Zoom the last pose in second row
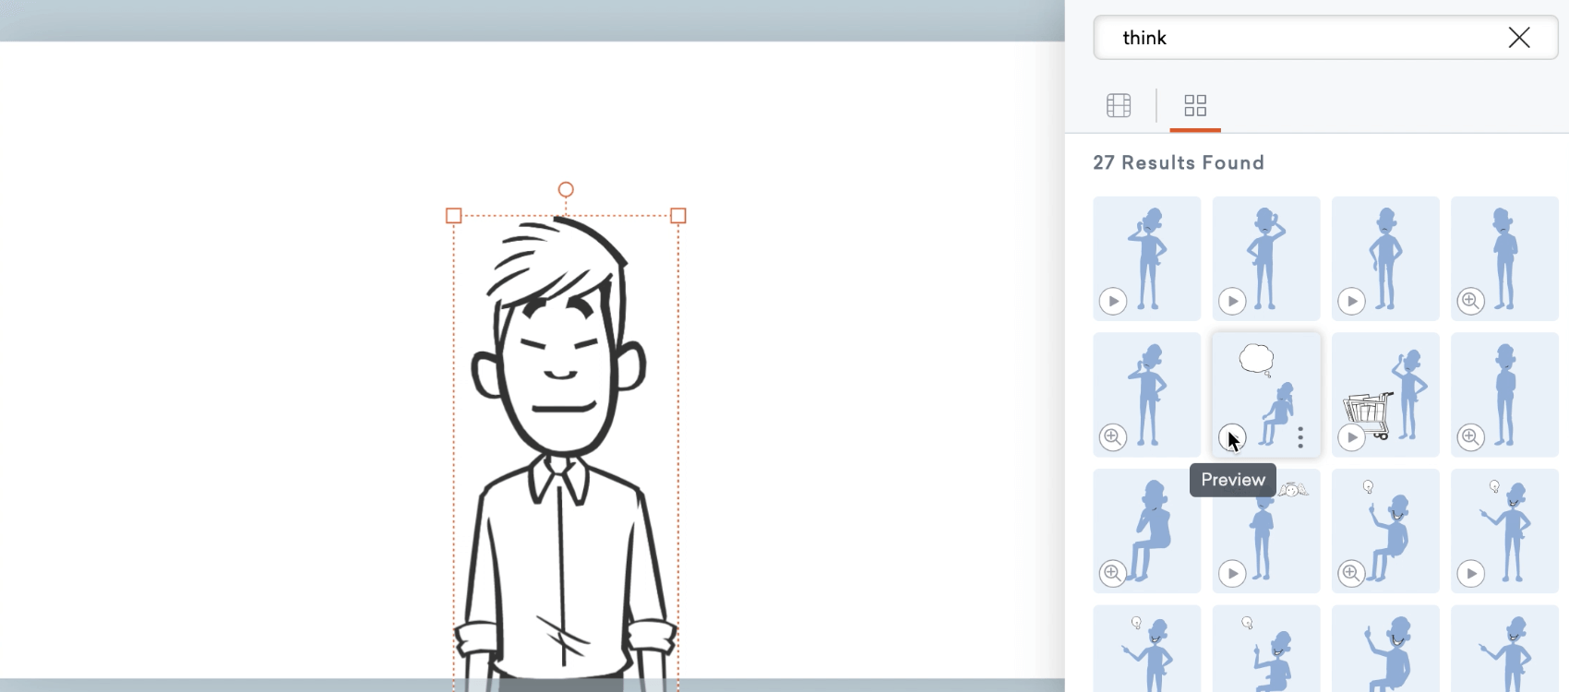Screen dimensions: 1569x692 coord(1470,437)
